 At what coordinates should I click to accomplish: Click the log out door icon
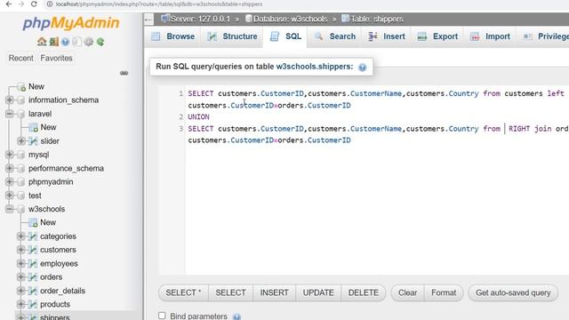53,42
